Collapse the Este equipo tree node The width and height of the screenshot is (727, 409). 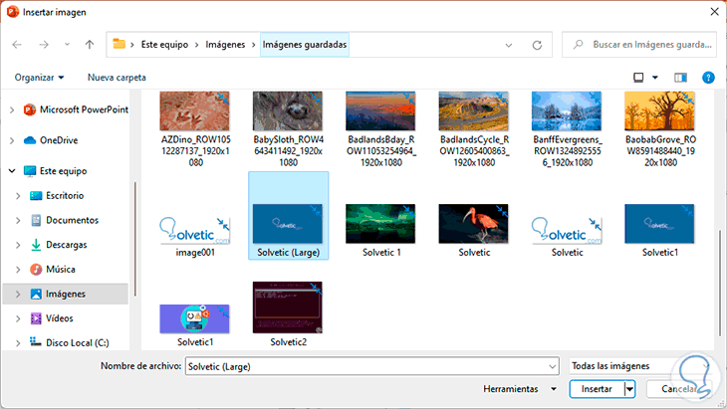click(x=12, y=171)
